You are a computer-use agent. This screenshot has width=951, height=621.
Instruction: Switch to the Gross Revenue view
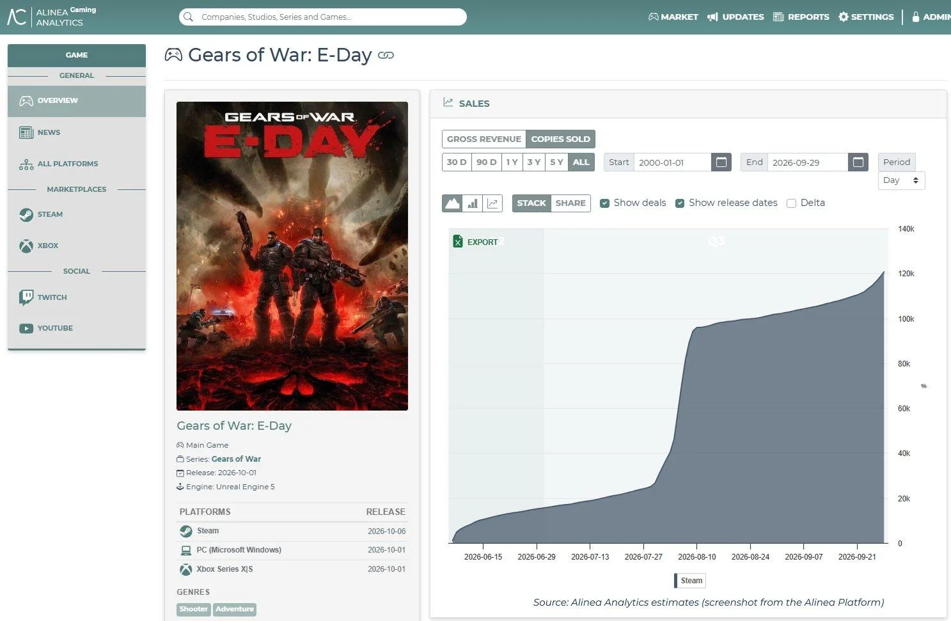484,139
